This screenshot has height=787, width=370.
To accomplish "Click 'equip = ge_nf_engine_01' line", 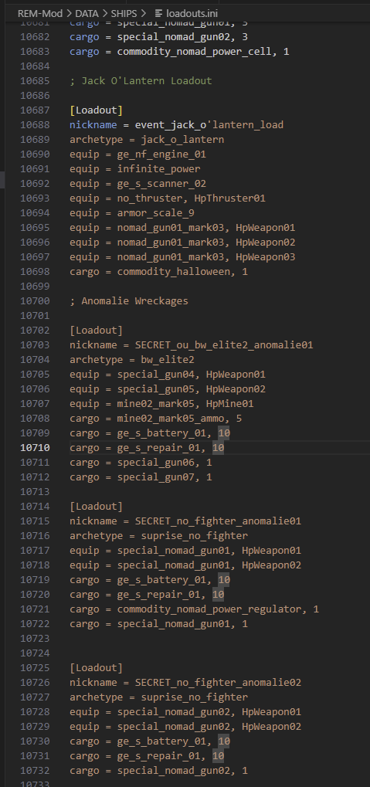I will click(137, 154).
